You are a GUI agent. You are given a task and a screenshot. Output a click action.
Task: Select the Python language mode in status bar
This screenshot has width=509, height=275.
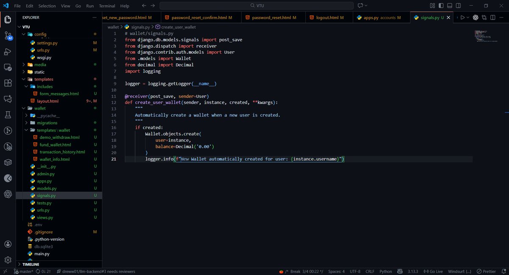point(385,271)
